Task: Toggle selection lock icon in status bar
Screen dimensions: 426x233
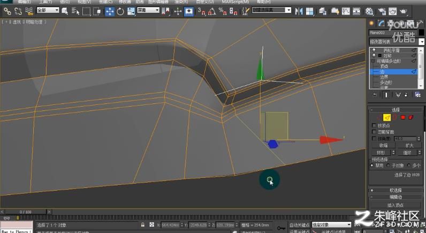Action: (x=143, y=224)
